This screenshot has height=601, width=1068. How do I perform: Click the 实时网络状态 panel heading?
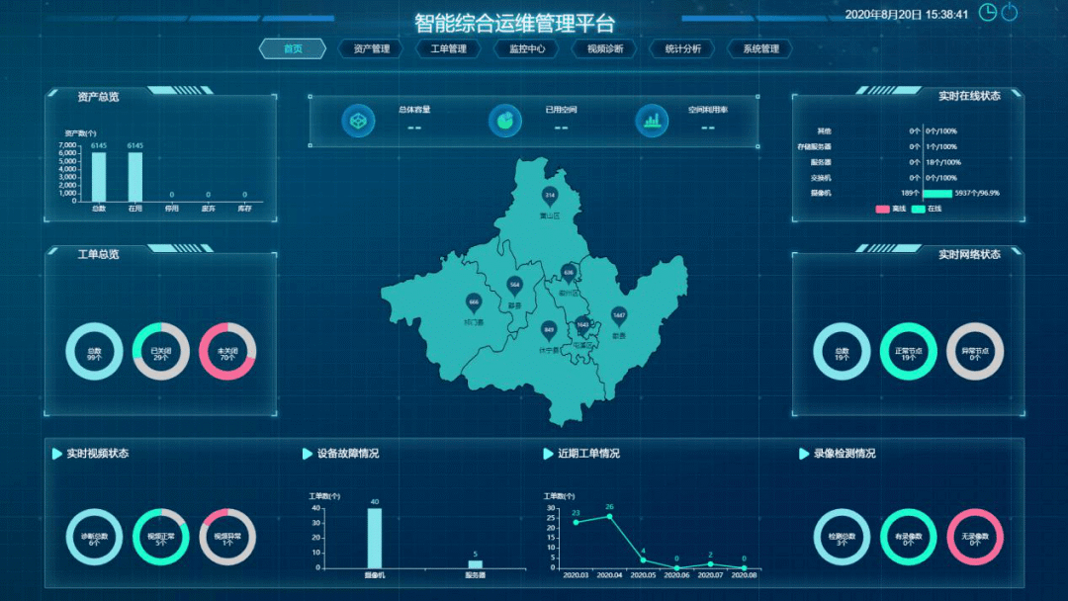969,255
